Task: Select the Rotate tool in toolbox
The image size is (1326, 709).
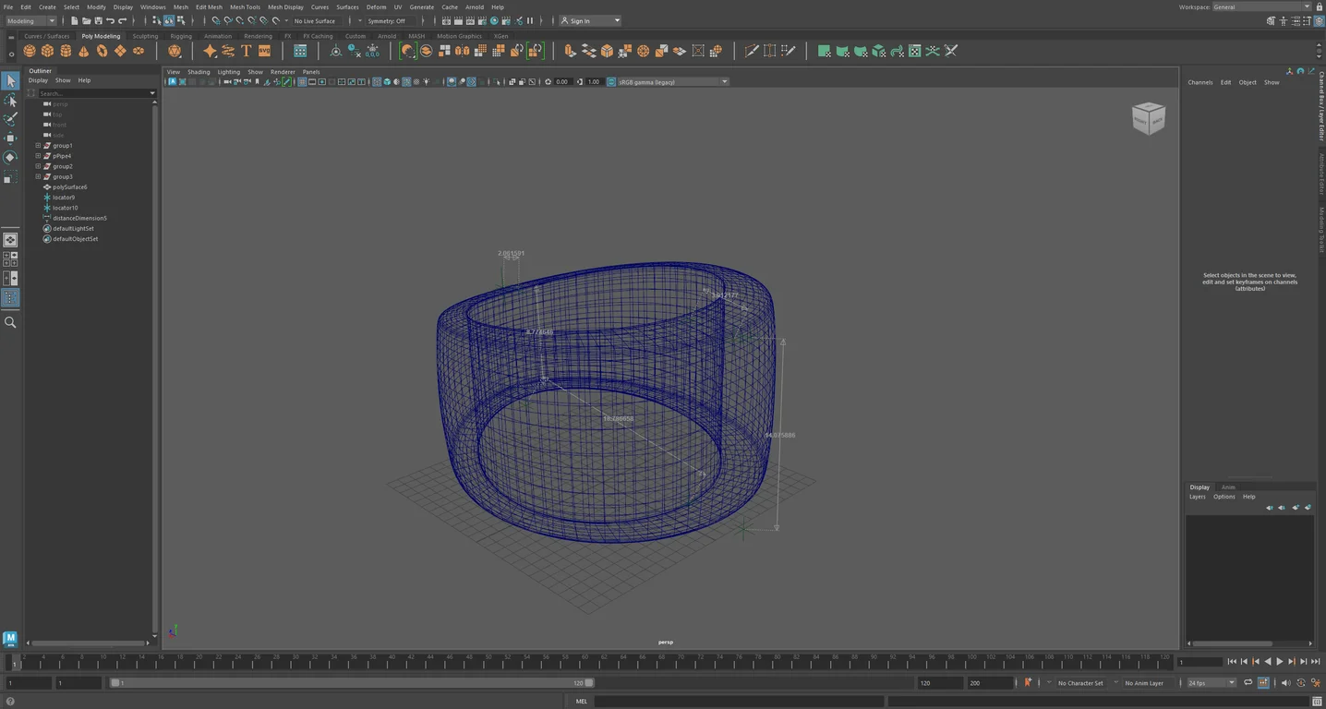Action: (x=10, y=157)
